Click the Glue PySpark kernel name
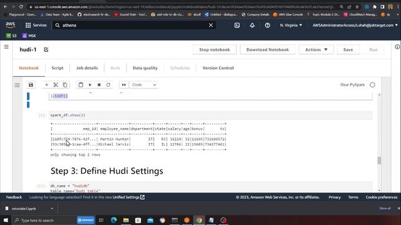The image size is (401, 225). pos(352,85)
